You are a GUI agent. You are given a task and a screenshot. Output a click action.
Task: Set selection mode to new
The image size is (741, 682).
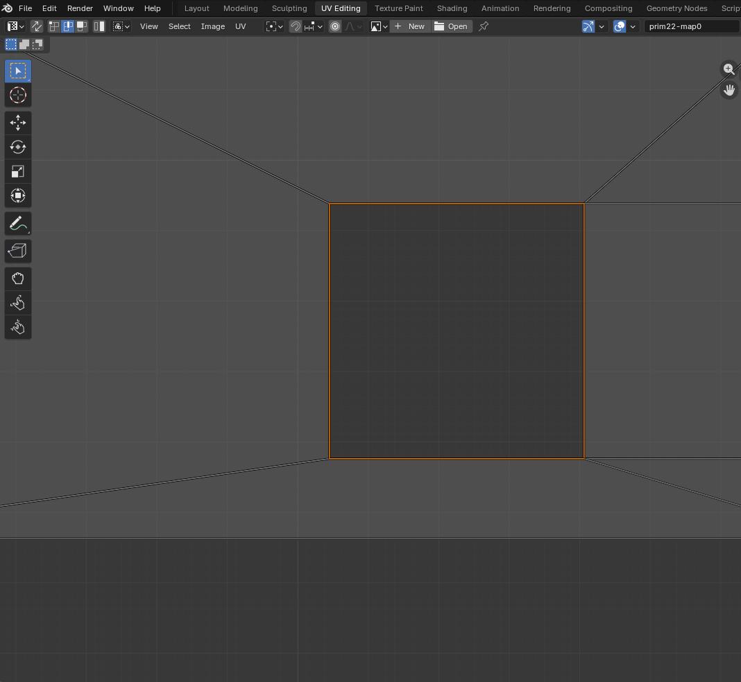(x=11, y=44)
